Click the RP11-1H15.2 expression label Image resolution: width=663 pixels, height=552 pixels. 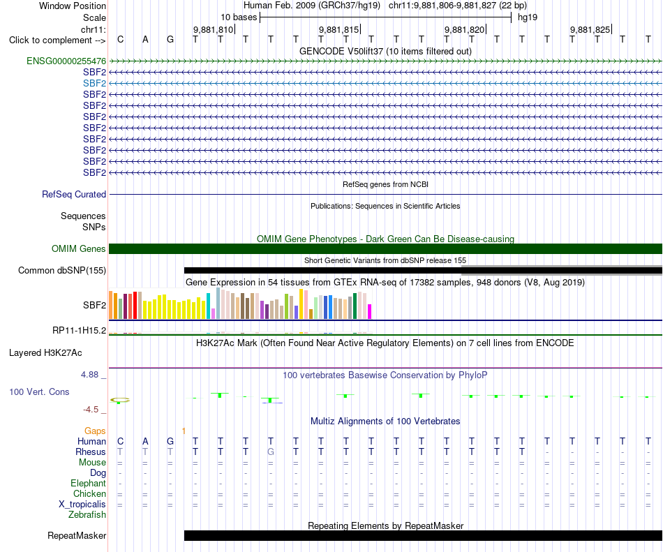pyautogui.click(x=80, y=331)
